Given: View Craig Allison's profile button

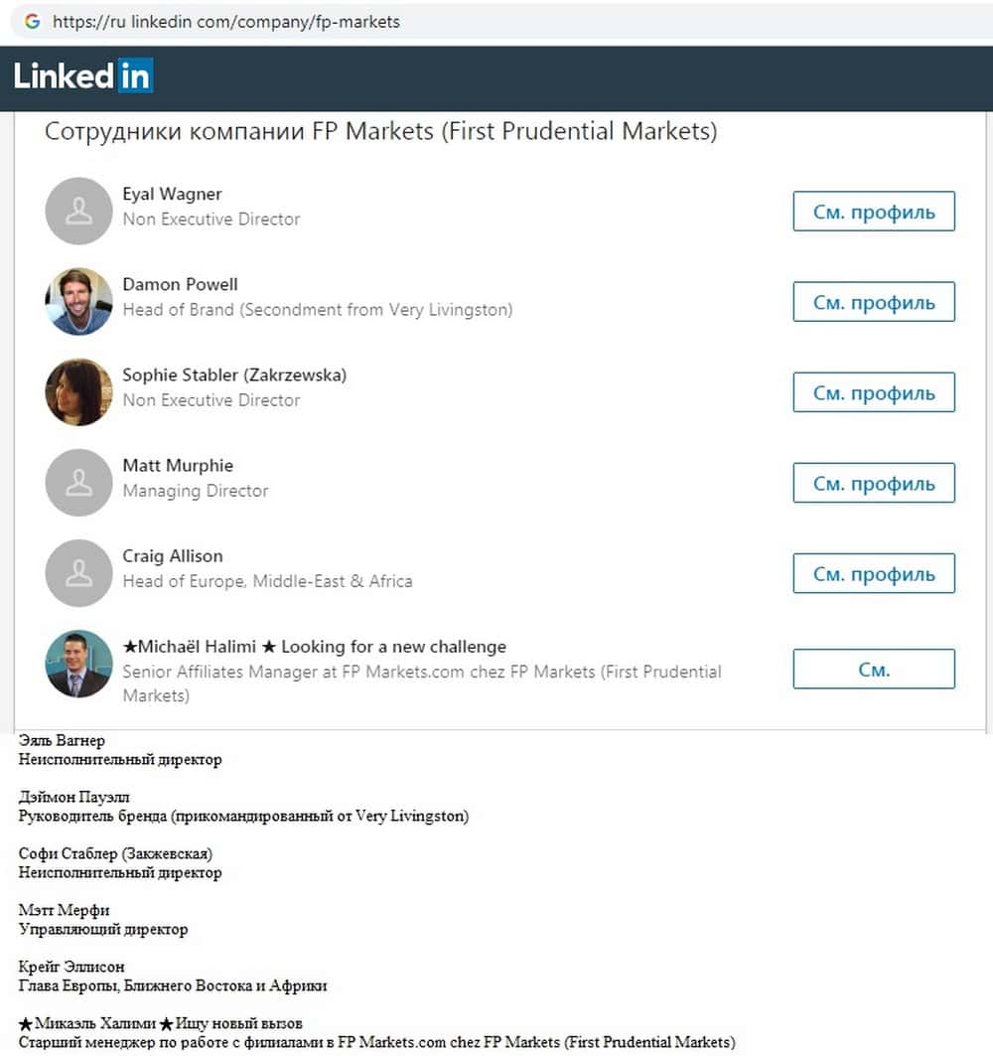Looking at the screenshot, I should click(873, 573).
